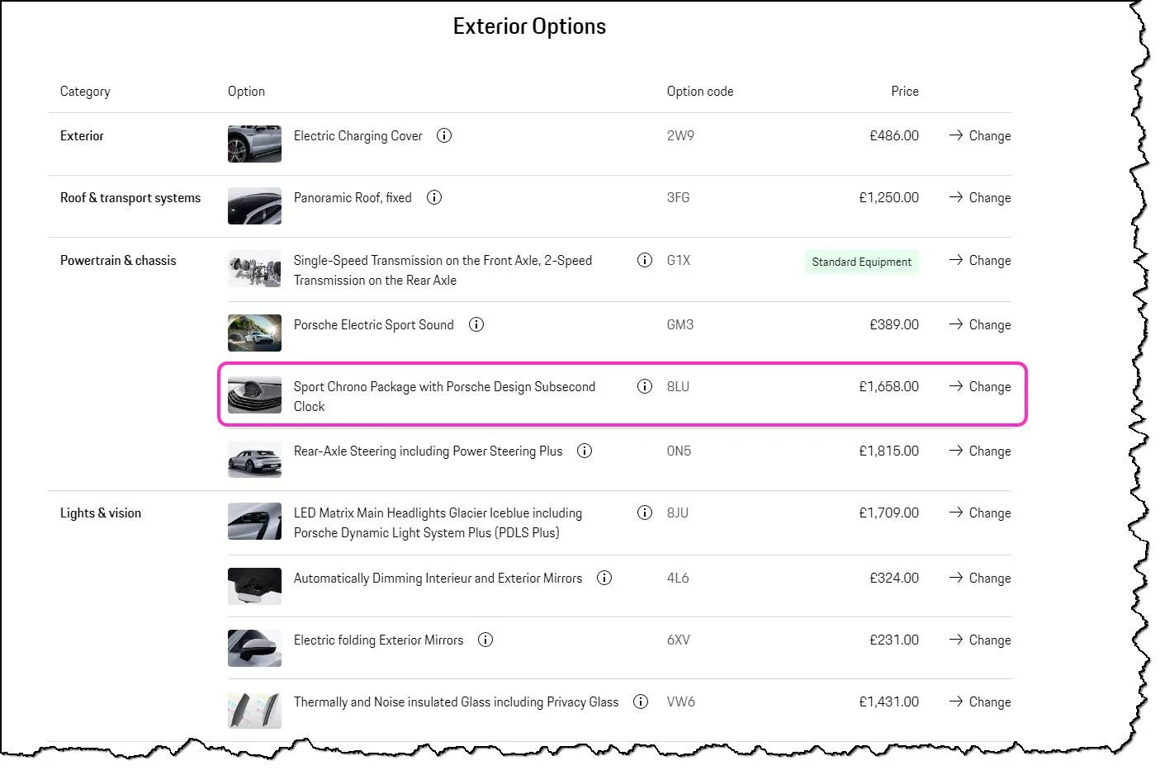Change the Single-Speed Transmission option
The width and height of the screenshot is (1160, 770).
pyautogui.click(x=980, y=260)
